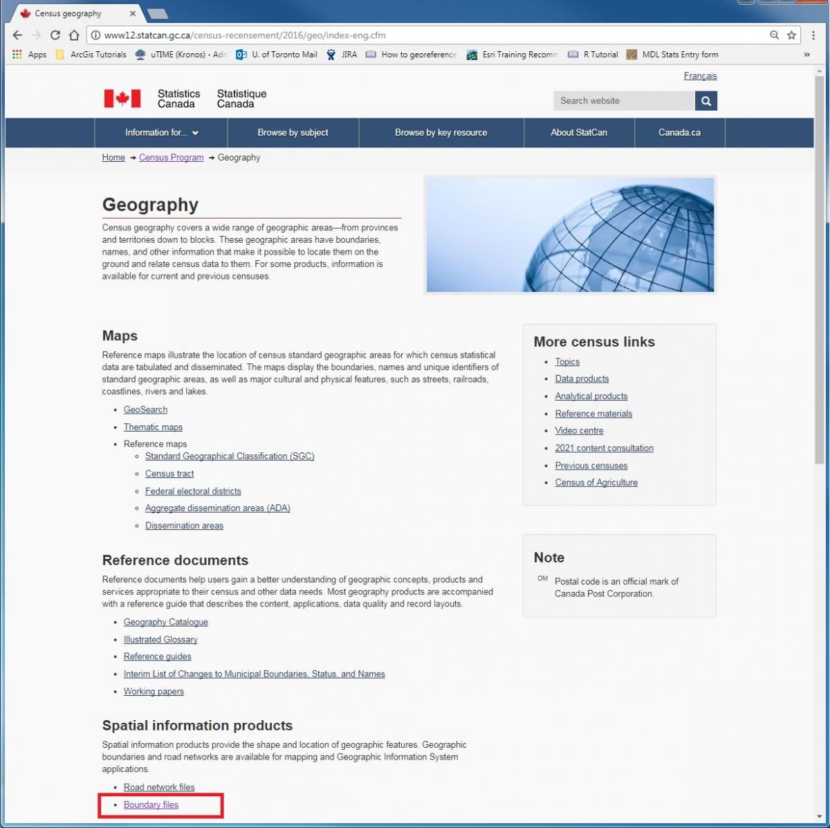The width and height of the screenshot is (830, 828).
Task: Click the website search magnifier button
Action: 706,101
